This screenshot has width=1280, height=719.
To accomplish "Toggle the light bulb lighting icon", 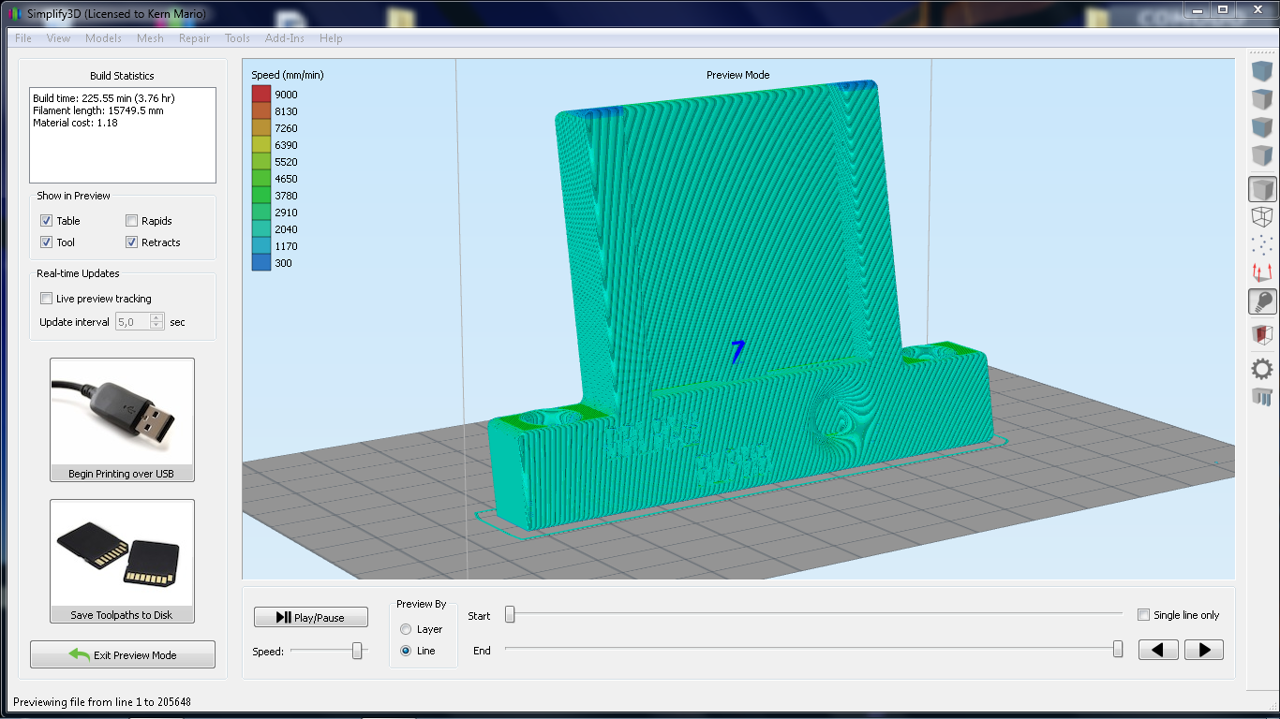I will coord(1262,301).
